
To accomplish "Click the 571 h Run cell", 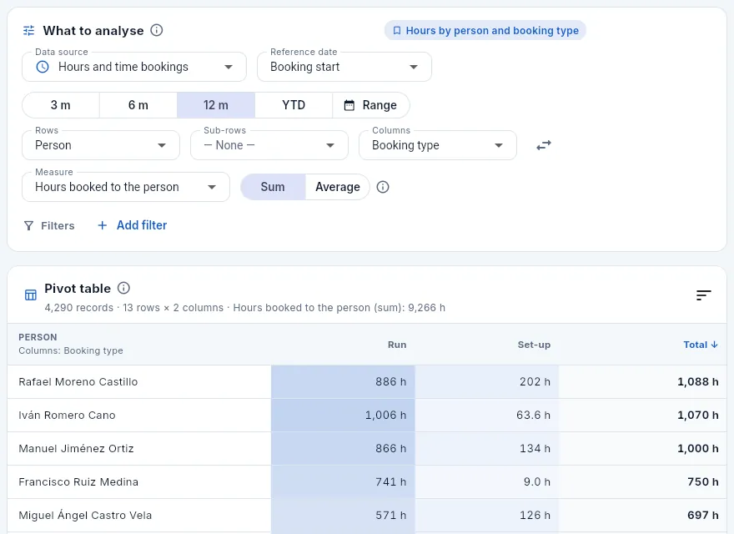I will click(x=343, y=516).
